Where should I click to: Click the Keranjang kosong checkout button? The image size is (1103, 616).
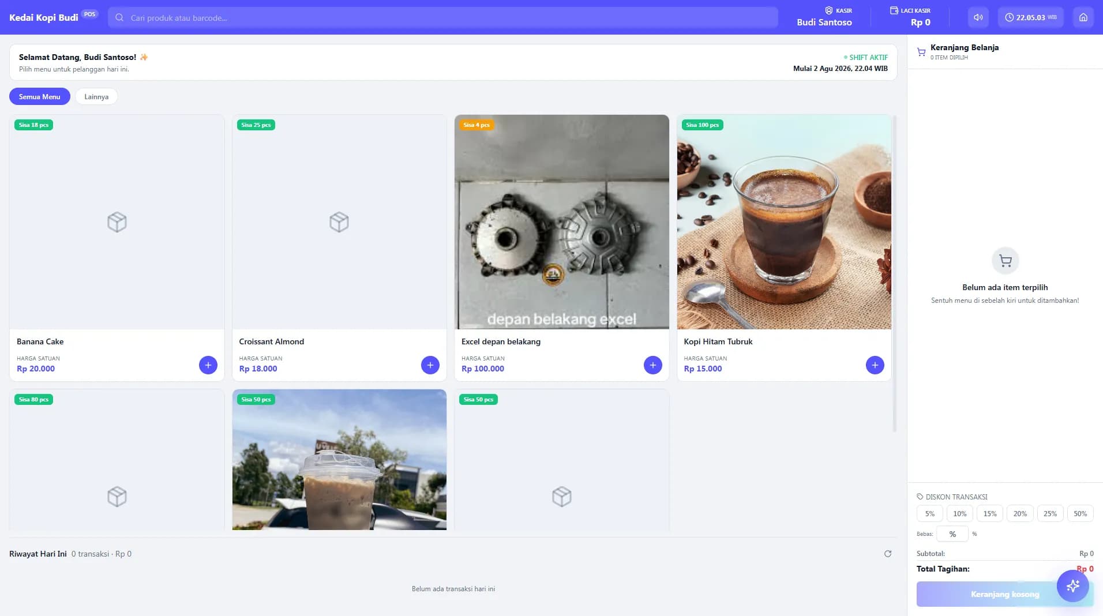coord(1005,594)
